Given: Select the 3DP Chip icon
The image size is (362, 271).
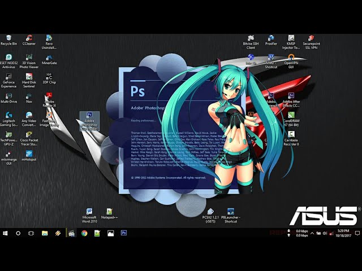Looking at the screenshot, I should [49, 79].
